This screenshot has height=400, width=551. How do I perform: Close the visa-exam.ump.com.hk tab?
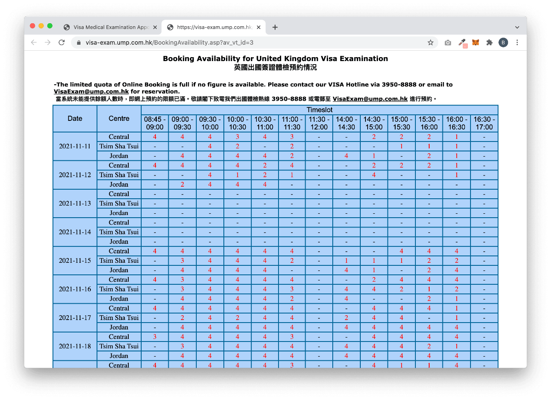[x=259, y=27]
